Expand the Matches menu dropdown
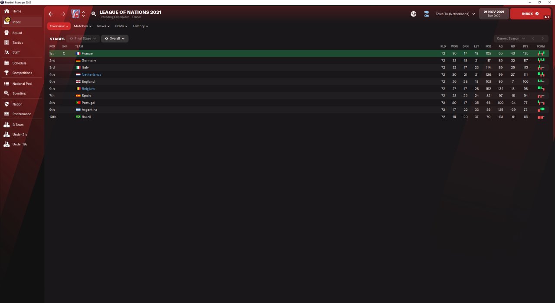The image size is (555, 303). click(82, 26)
